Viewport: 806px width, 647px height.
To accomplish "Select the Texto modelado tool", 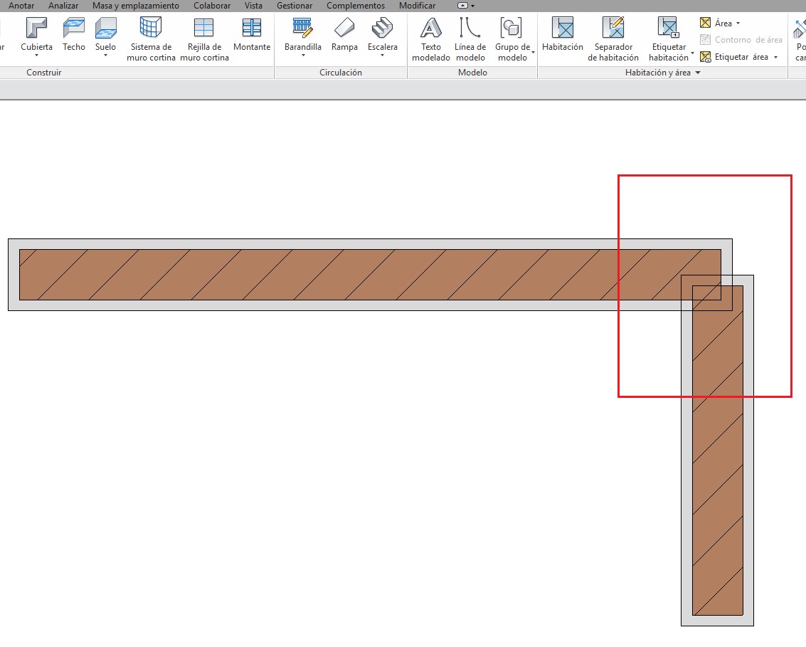I will pyautogui.click(x=431, y=39).
